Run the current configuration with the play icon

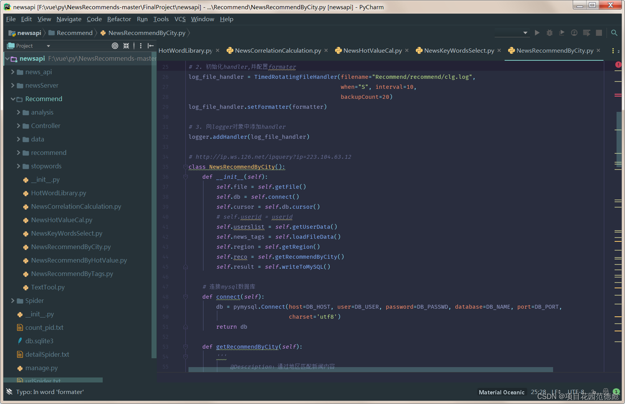pos(537,33)
